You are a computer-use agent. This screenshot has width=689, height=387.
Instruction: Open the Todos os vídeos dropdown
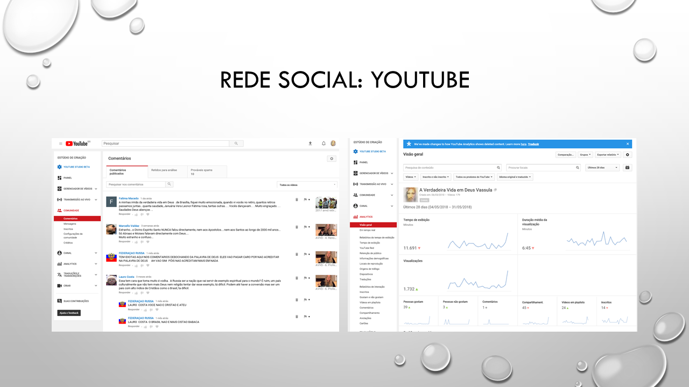click(x=307, y=184)
